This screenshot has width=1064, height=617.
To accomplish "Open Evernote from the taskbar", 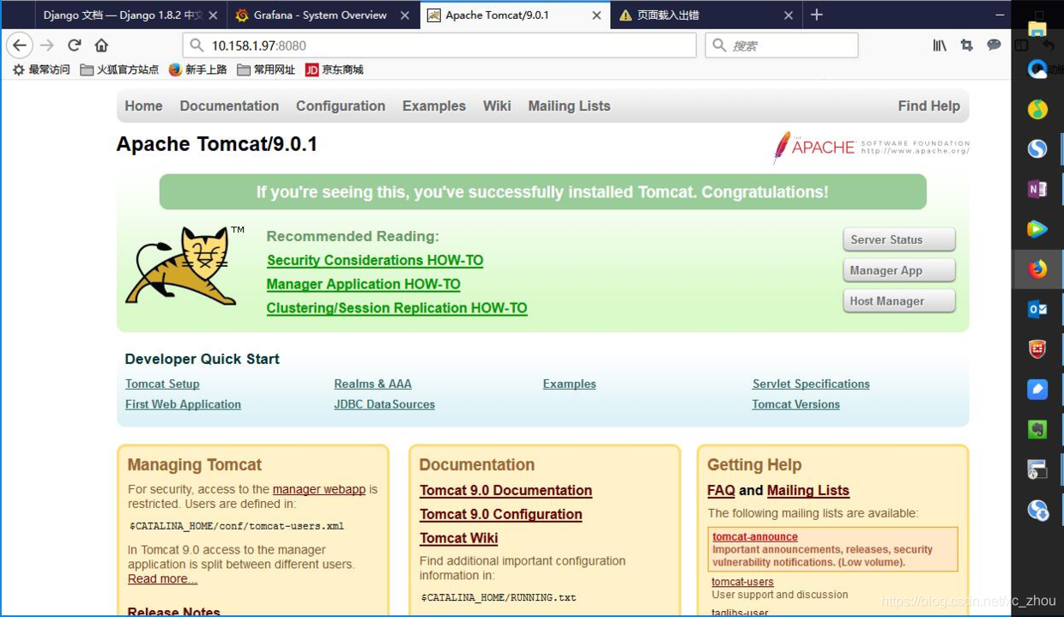I will pos(1037,429).
